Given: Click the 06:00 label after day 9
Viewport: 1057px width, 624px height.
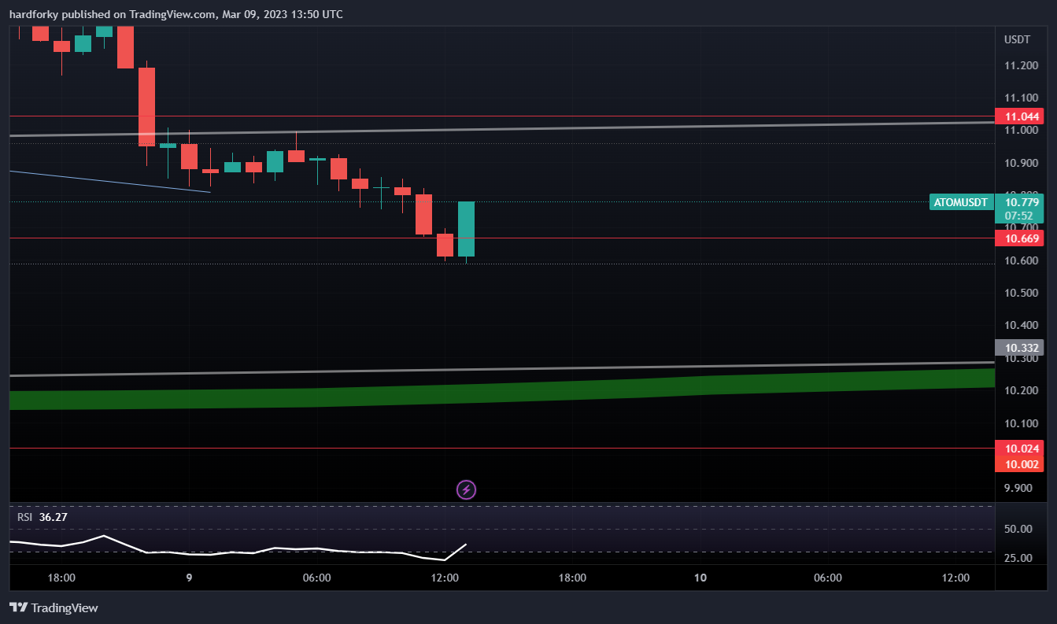Looking at the screenshot, I should 316,578.
